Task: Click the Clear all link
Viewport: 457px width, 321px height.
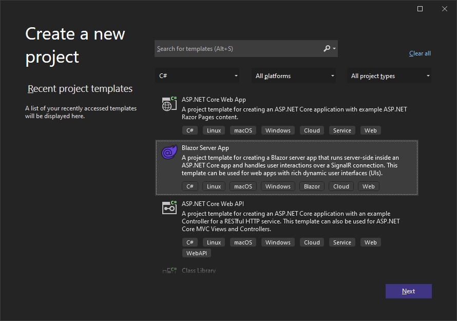Action: pos(420,53)
